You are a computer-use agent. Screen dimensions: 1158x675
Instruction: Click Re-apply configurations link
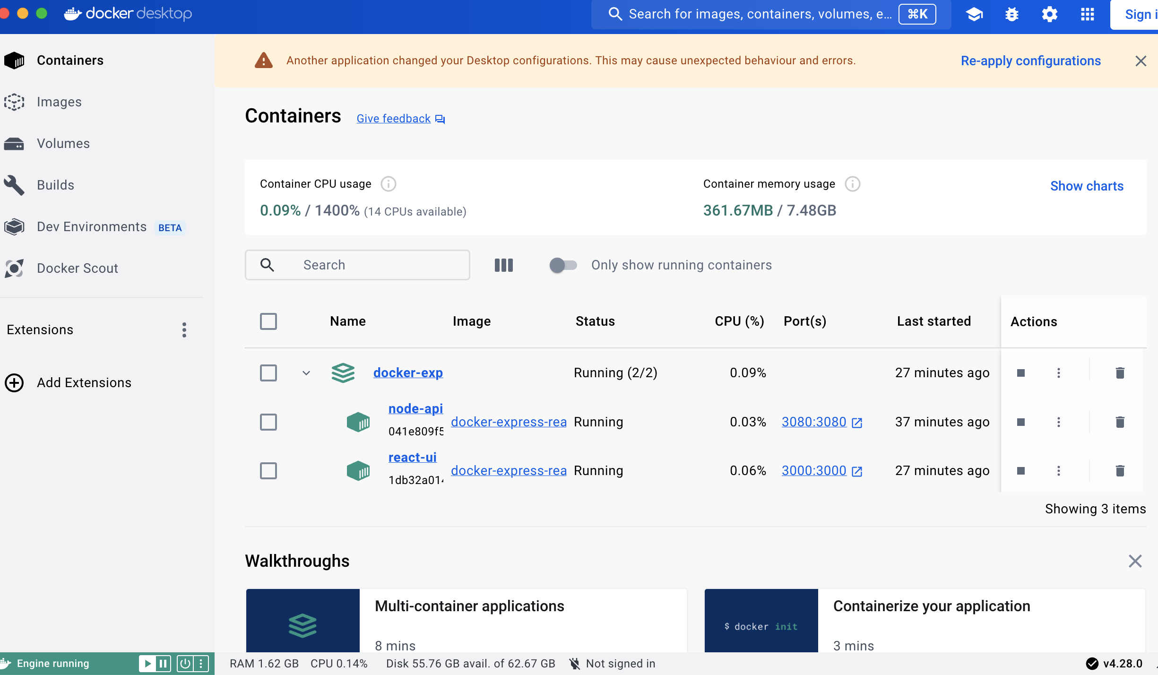[x=1030, y=61]
